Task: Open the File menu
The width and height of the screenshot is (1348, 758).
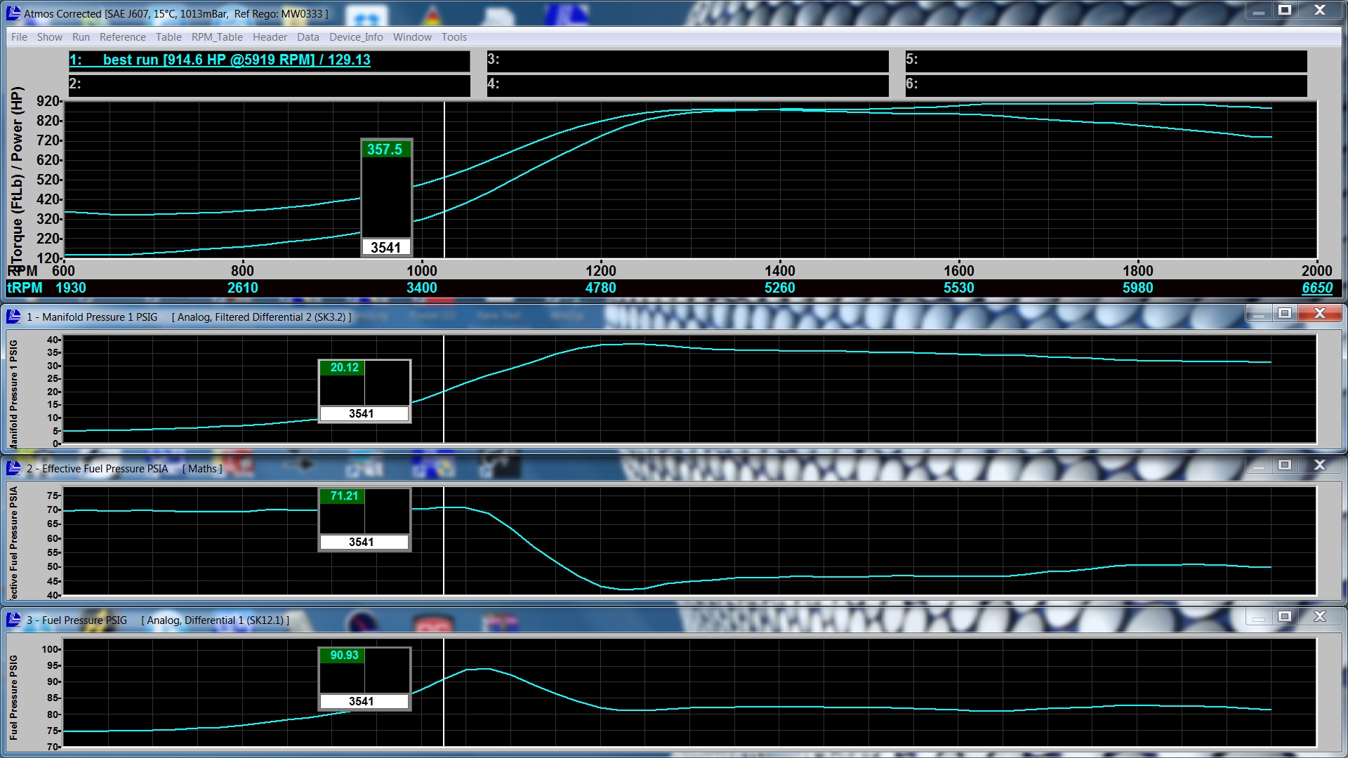Action: click(x=19, y=37)
